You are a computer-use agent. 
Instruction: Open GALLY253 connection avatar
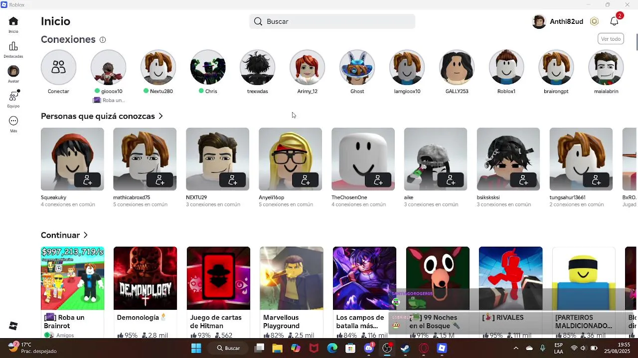(457, 67)
